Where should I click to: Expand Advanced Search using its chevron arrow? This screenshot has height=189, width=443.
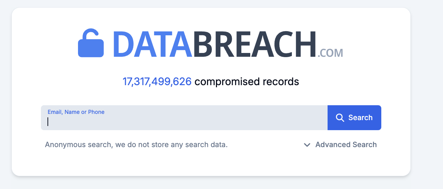(x=307, y=145)
